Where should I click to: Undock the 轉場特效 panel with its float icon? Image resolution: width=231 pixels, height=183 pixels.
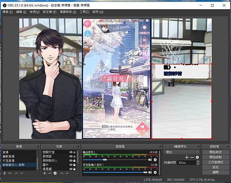pyautogui.click(x=199, y=146)
